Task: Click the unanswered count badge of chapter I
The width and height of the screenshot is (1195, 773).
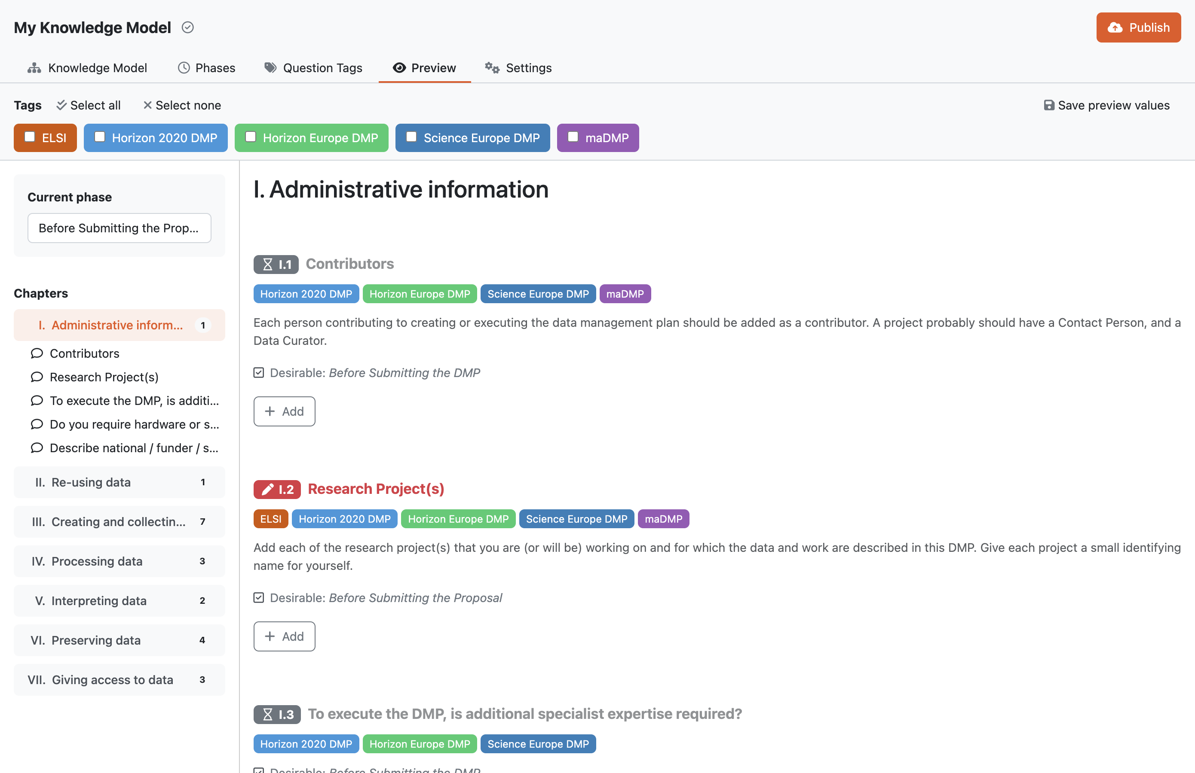Action: pos(203,326)
